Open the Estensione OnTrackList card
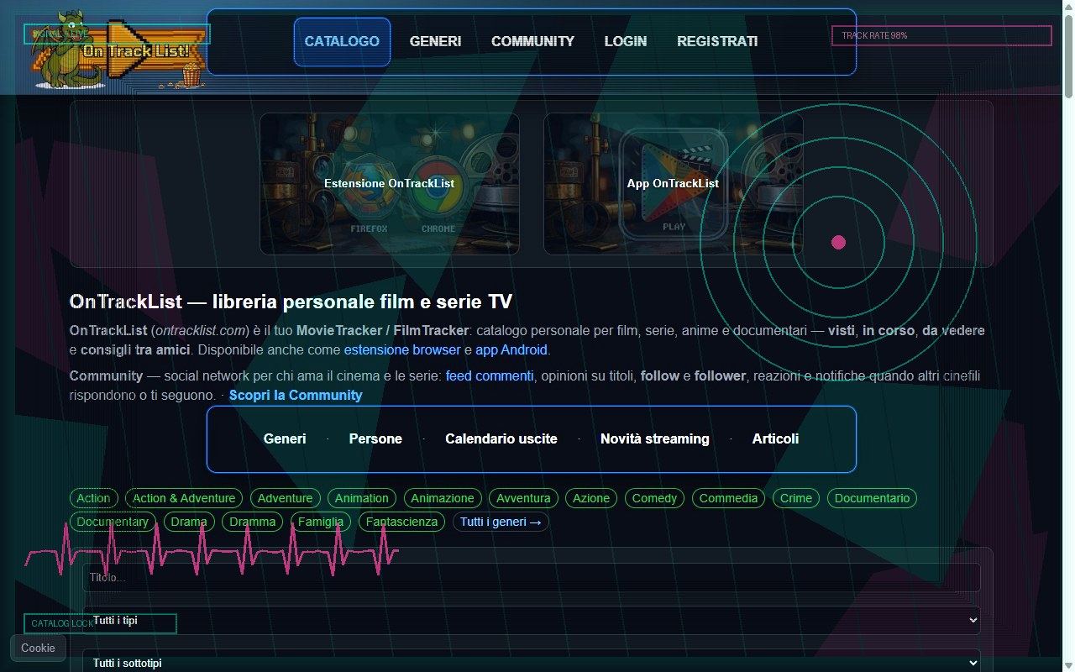 coord(390,183)
